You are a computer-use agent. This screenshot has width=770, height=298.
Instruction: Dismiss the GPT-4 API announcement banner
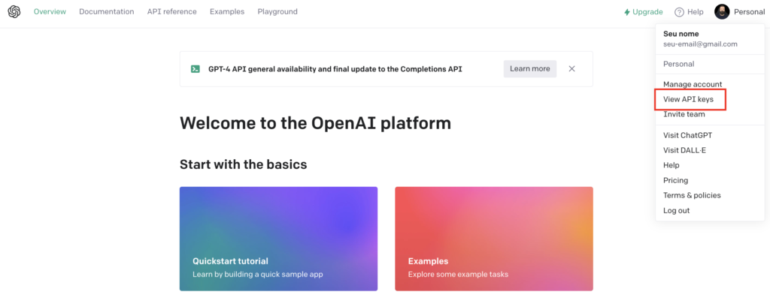click(571, 69)
